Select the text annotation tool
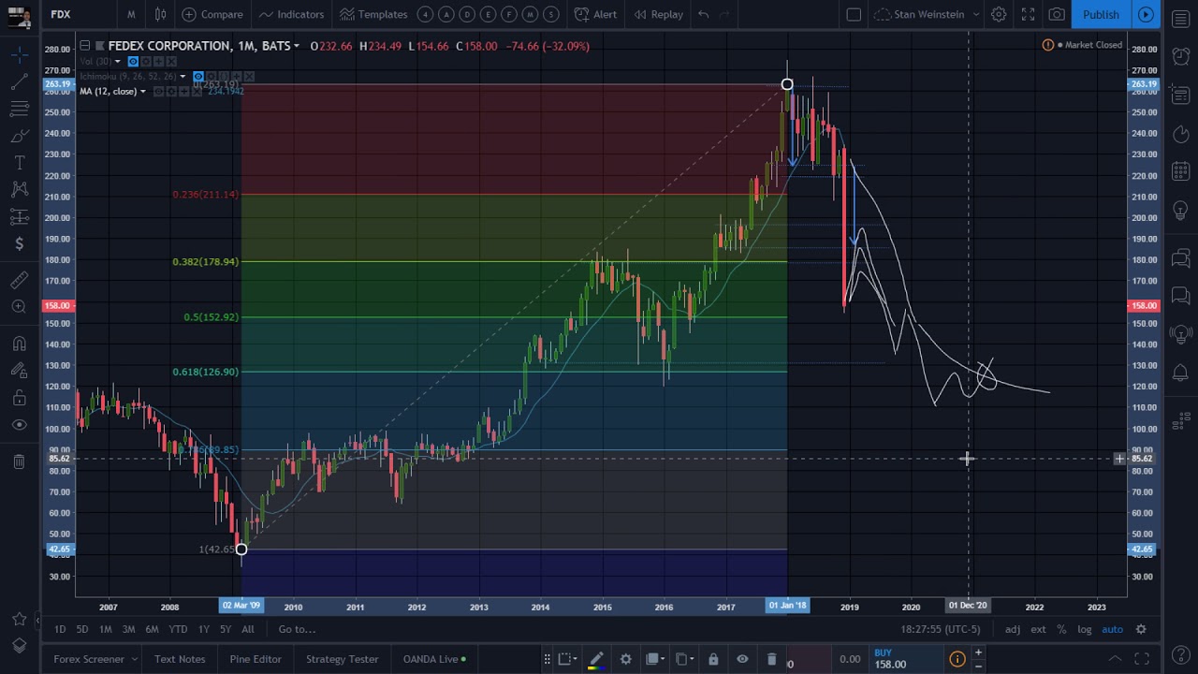The height and width of the screenshot is (674, 1198). click(x=19, y=164)
